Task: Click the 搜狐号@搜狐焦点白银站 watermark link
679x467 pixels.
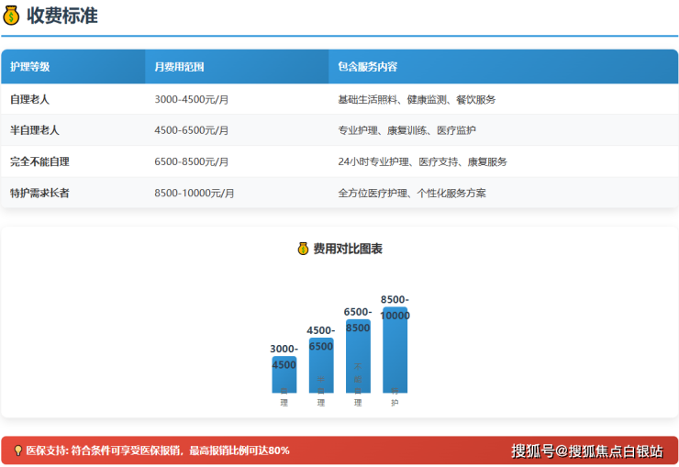Action: tap(586, 450)
